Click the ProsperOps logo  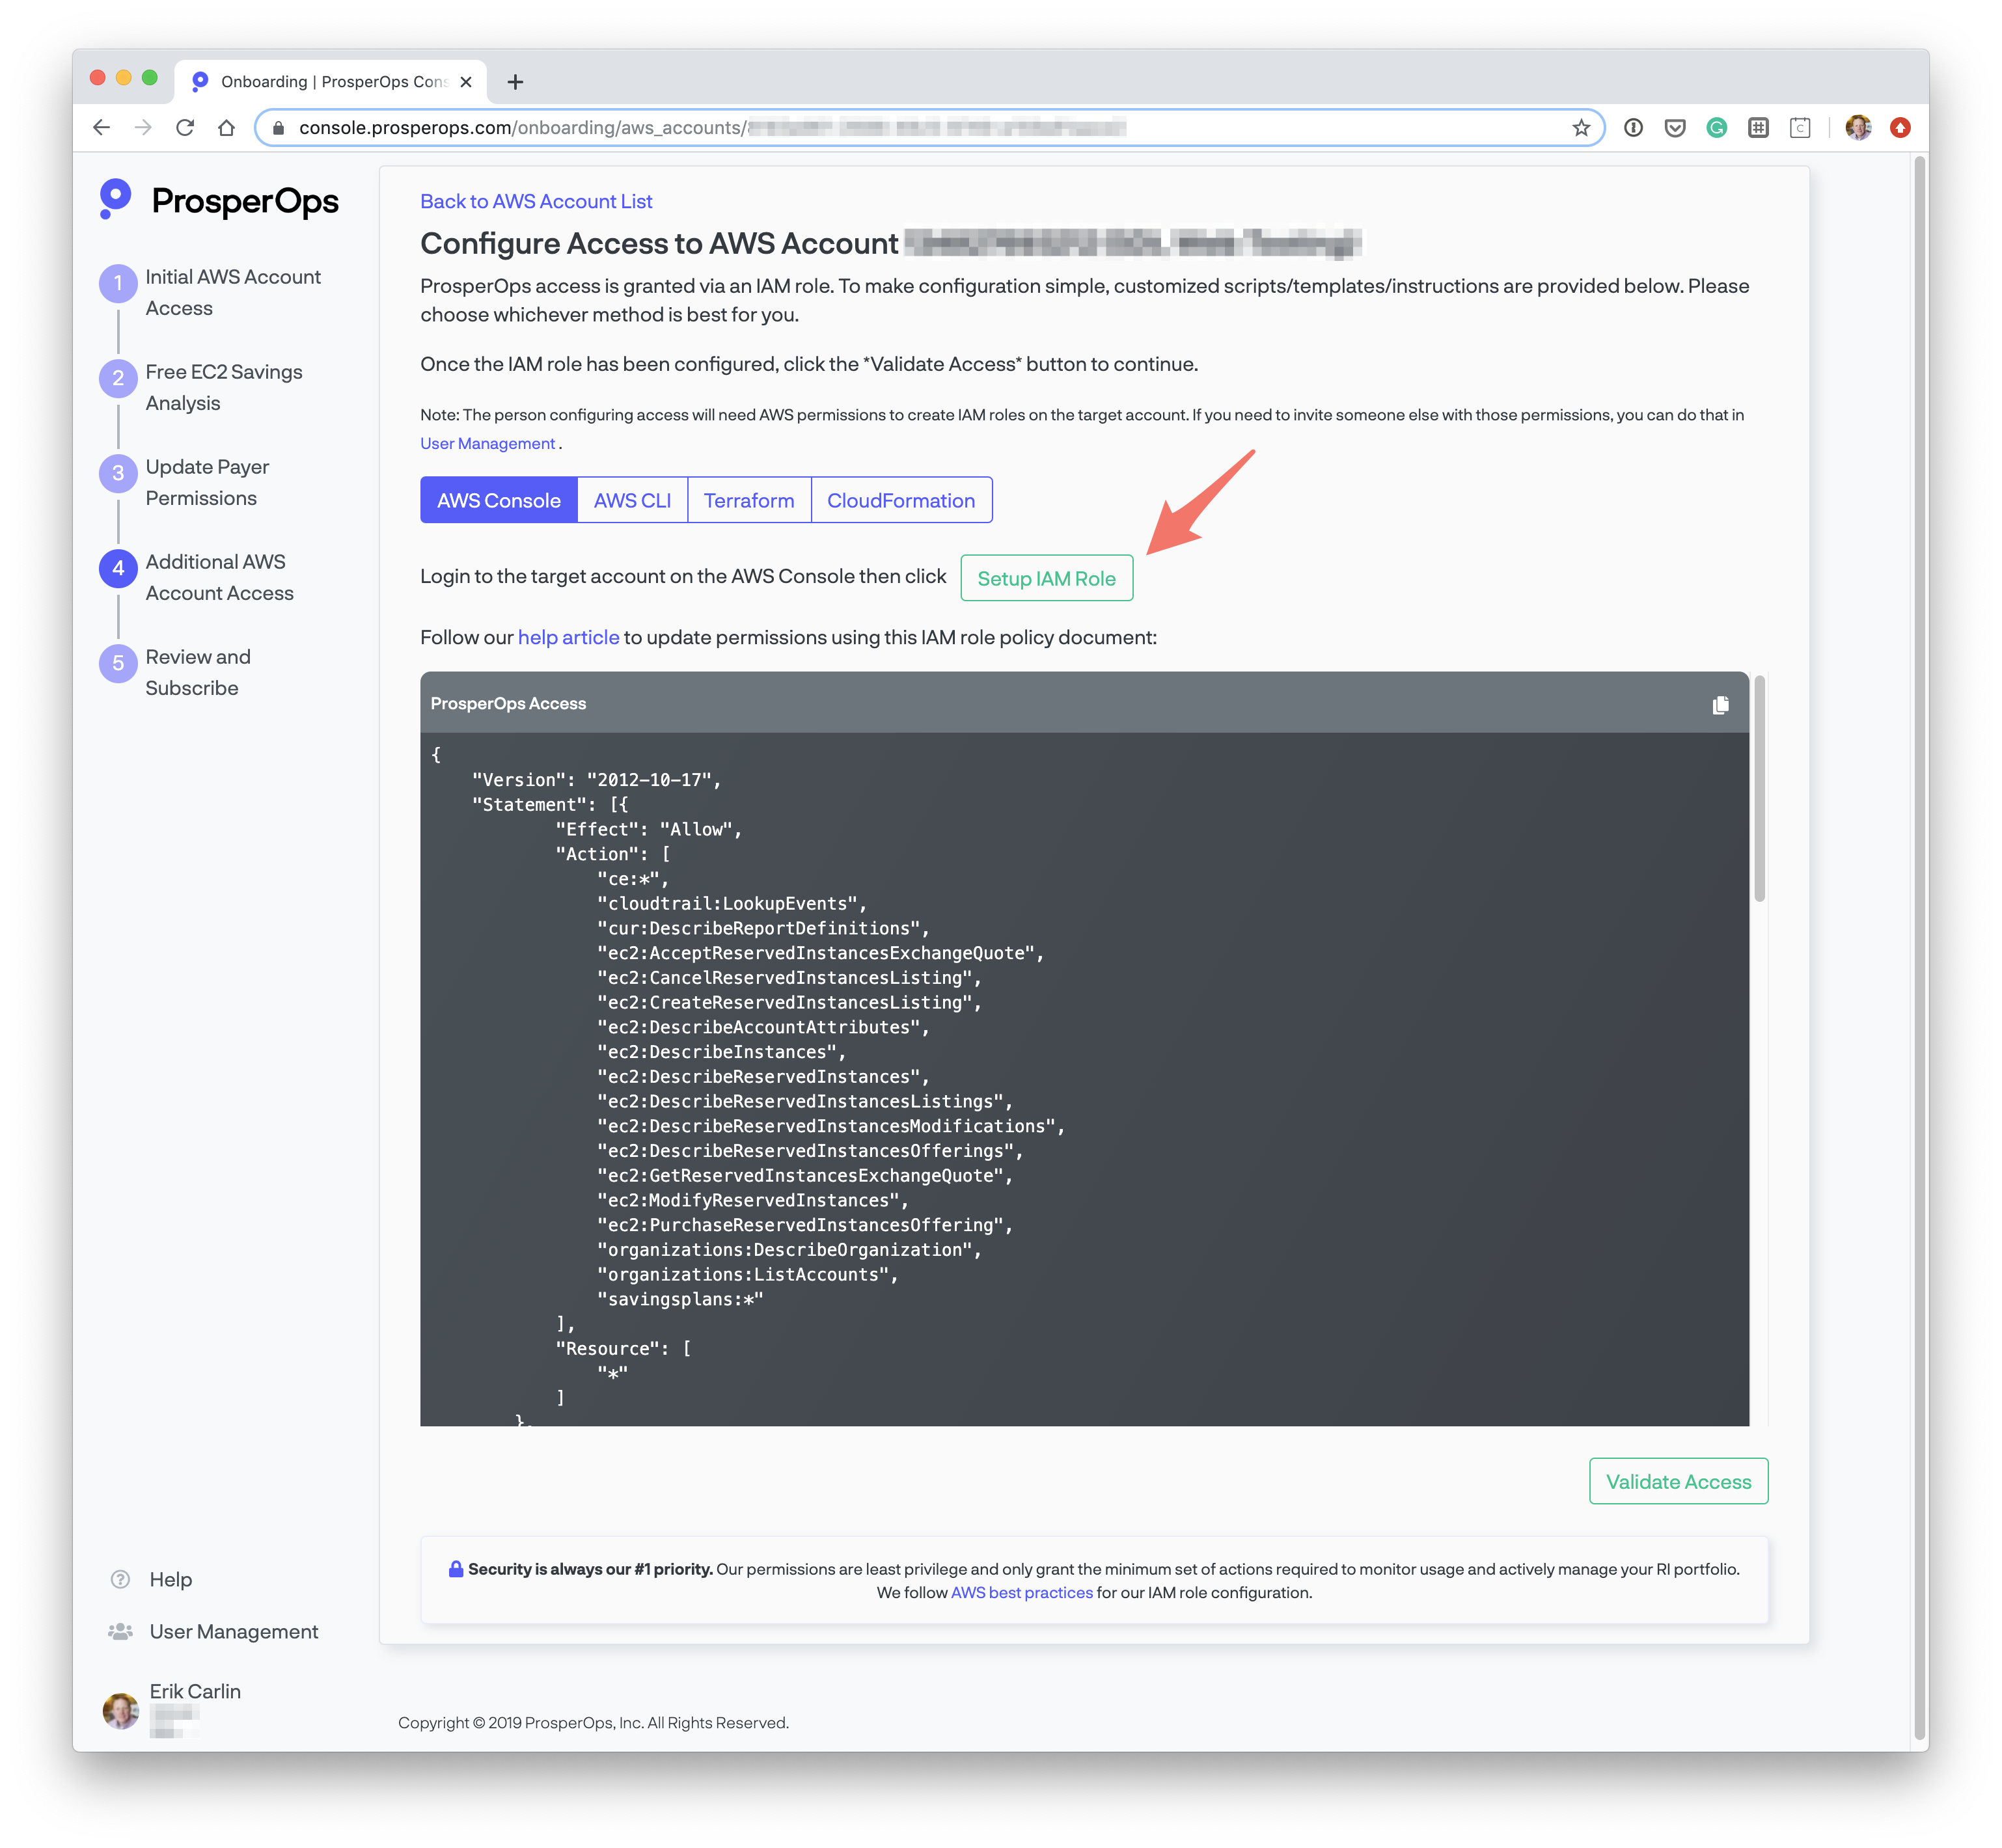[219, 200]
